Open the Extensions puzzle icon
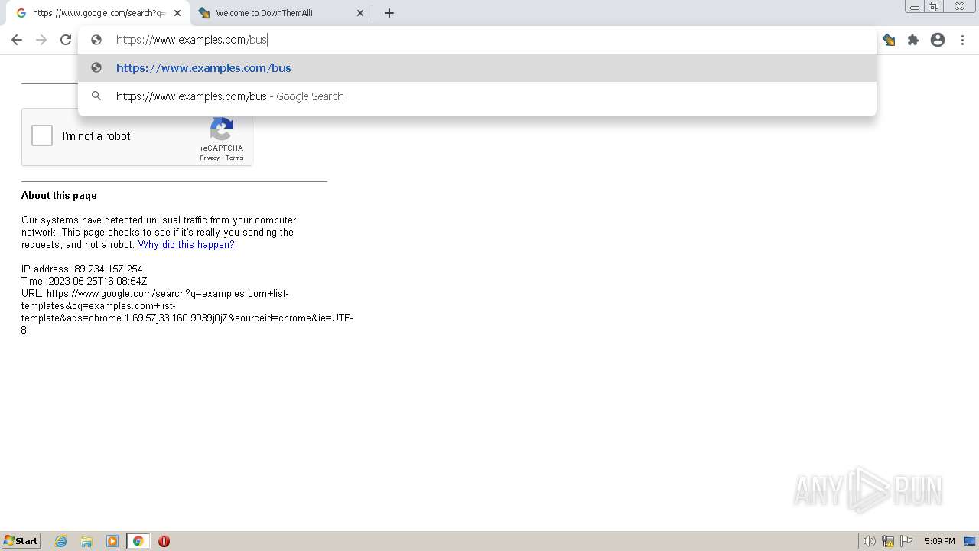 click(x=913, y=40)
